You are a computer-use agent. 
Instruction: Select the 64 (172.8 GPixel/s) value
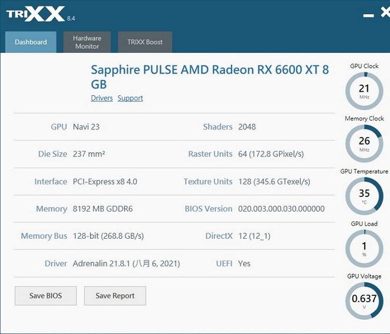[271, 154]
